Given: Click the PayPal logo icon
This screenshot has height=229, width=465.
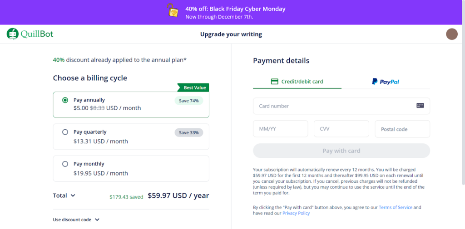Looking at the screenshot, I should click(x=375, y=82).
